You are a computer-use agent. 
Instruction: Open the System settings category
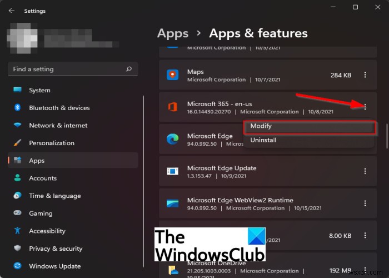click(x=73, y=90)
